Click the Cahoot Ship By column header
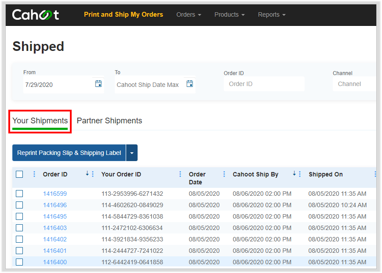382x273 pixels. 255,174
